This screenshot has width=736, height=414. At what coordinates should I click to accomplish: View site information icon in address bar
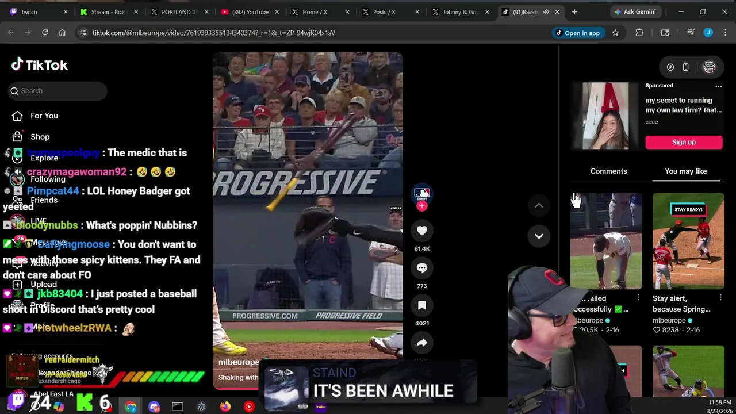pos(82,33)
